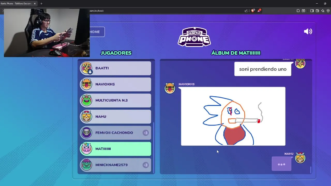Viewport: 331px width, 186px height.
Task: Click MULTICUENTA N.3's green monster avatar
Action: coord(86,100)
